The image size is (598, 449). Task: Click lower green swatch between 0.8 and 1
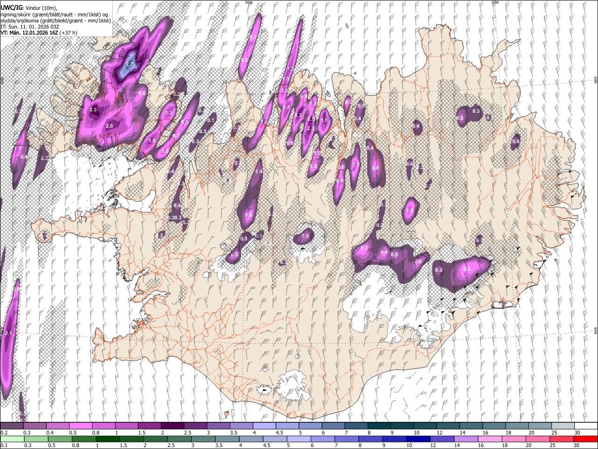pyautogui.click(x=84, y=439)
